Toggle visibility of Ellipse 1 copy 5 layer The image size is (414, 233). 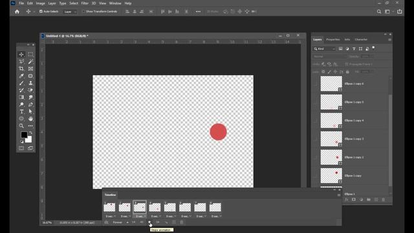pyautogui.click(x=315, y=102)
